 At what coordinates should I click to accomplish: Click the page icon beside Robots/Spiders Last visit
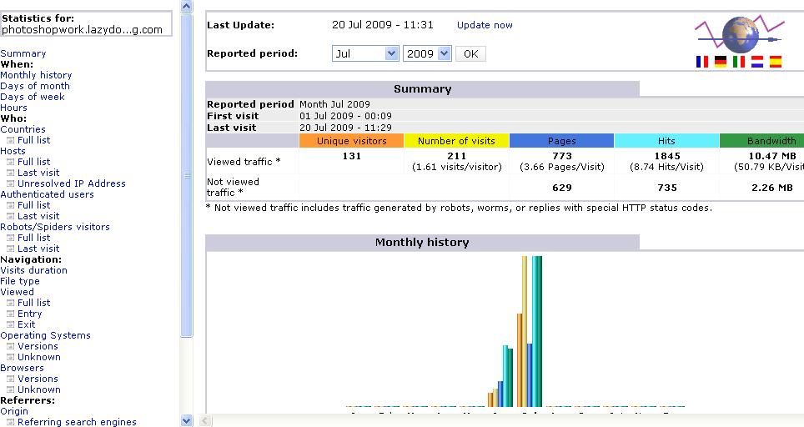(10, 249)
